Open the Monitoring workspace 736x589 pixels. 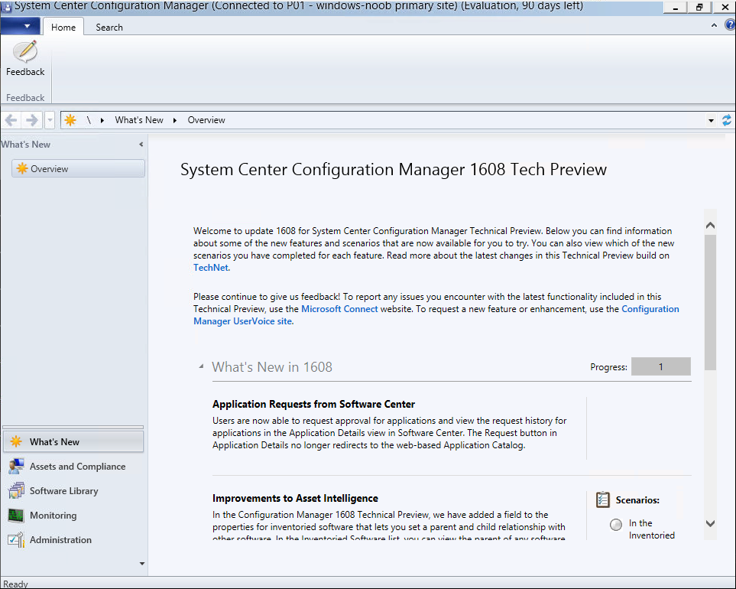tap(73, 515)
